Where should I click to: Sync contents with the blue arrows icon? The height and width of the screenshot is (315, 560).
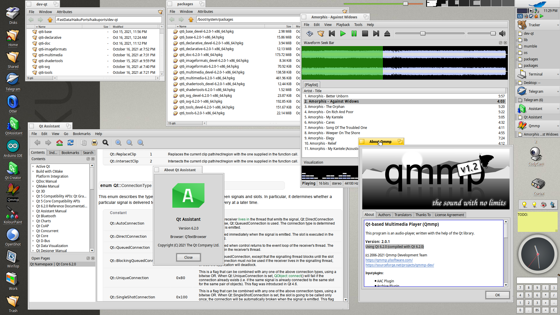(71, 143)
